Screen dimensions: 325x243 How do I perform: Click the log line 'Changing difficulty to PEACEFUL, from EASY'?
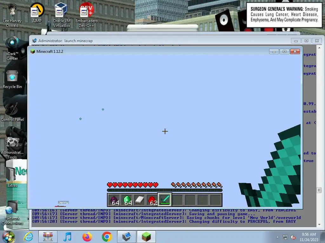164,221
